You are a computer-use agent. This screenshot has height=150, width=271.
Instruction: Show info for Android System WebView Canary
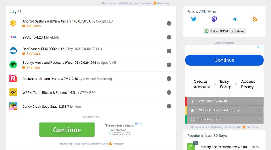point(169,24)
